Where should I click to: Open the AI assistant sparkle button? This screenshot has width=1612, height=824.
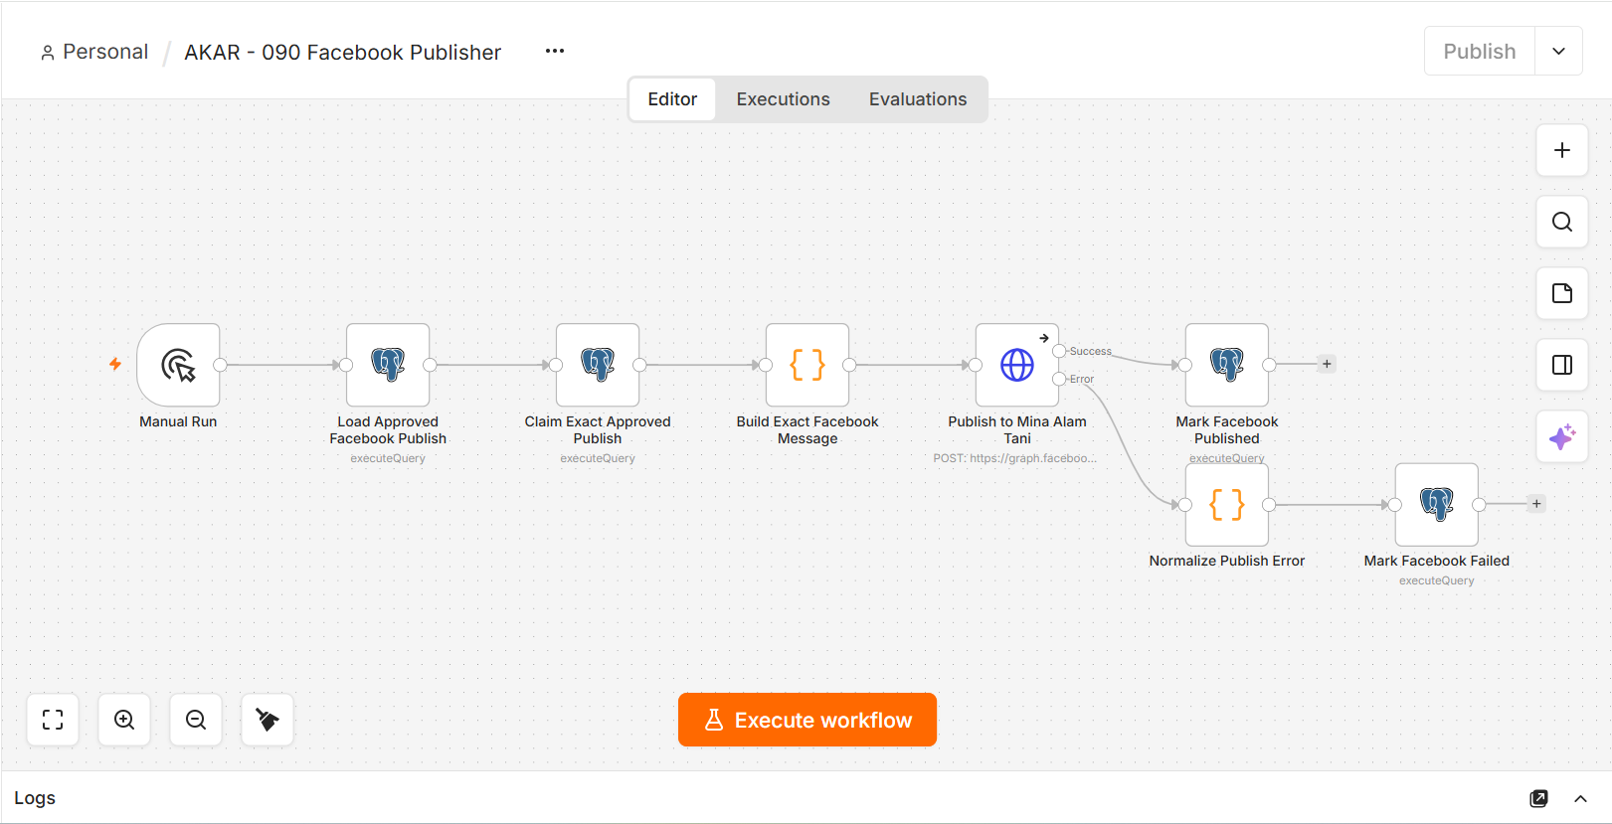[x=1562, y=436]
